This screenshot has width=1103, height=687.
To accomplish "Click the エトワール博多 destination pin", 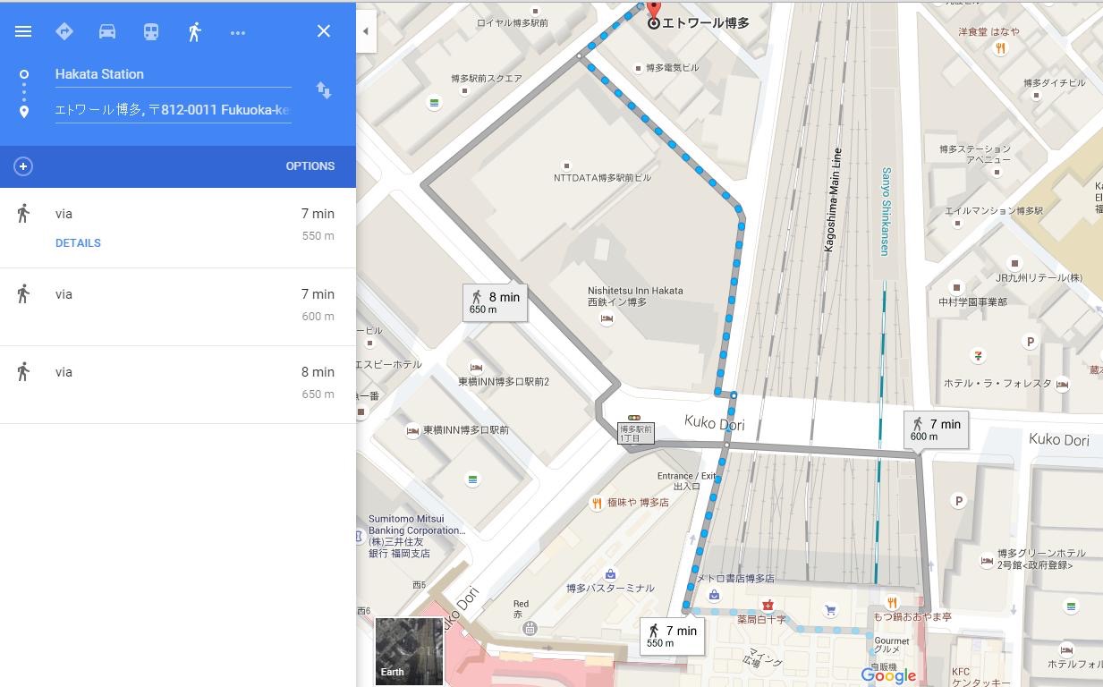I will (x=654, y=11).
